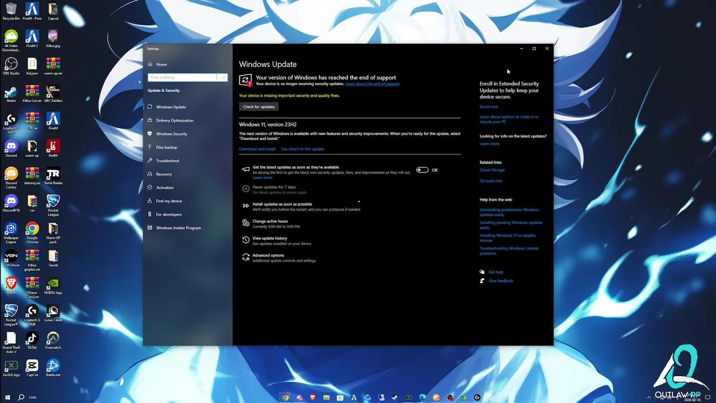Select Steam desktop shortcut

[x=11, y=94]
